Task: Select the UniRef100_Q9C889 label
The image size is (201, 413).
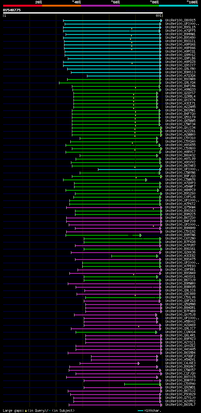Action: pyautogui.click(x=180, y=294)
